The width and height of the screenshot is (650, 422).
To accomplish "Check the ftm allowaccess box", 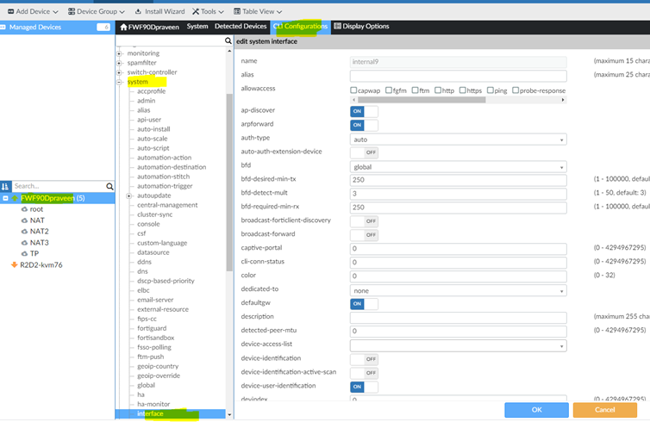I will coord(415,90).
